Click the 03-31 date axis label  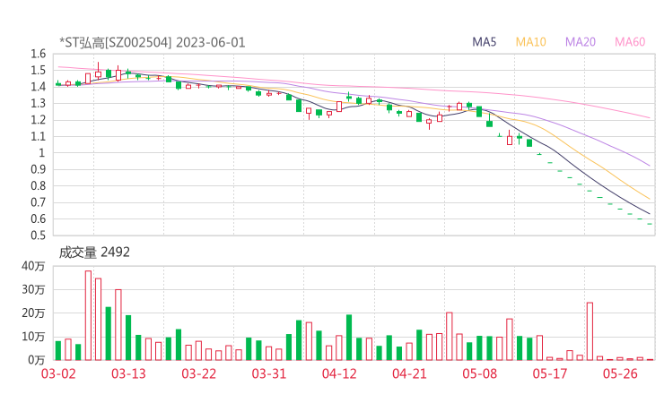269,373
